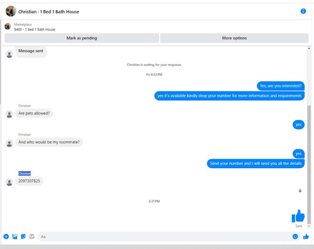Click avatar beside 'Message sent'

pos(9,55)
